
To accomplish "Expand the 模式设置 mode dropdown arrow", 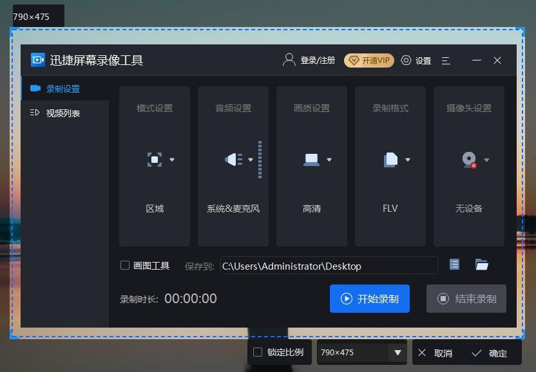I will click(172, 160).
